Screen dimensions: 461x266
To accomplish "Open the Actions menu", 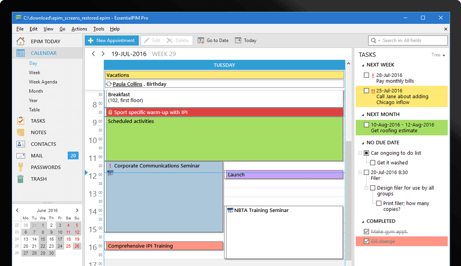I will coord(79,29).
